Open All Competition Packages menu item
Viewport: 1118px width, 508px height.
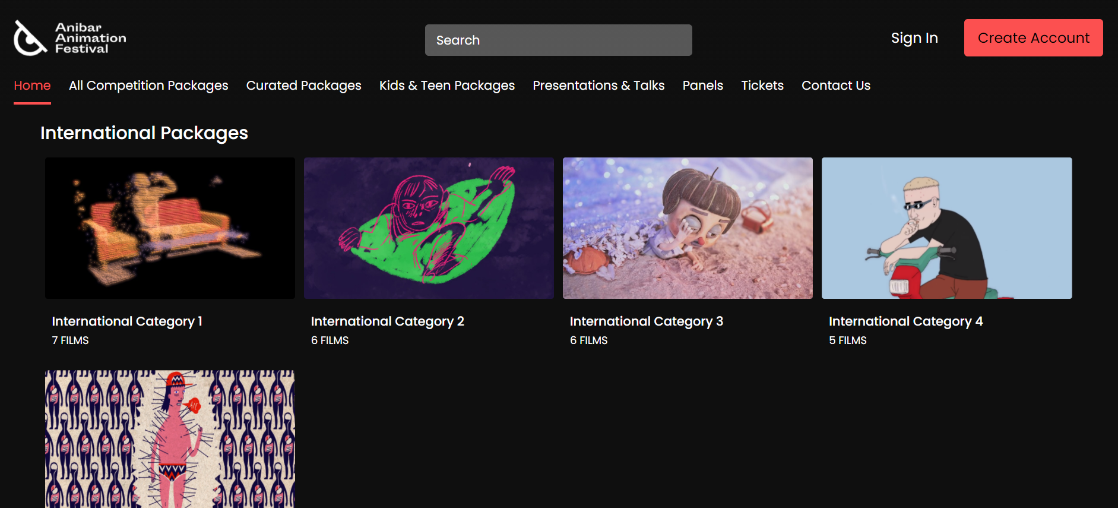pos(148,86)
